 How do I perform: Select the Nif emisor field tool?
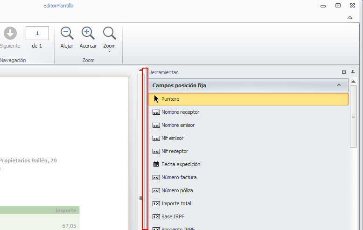tap(248, 139)
